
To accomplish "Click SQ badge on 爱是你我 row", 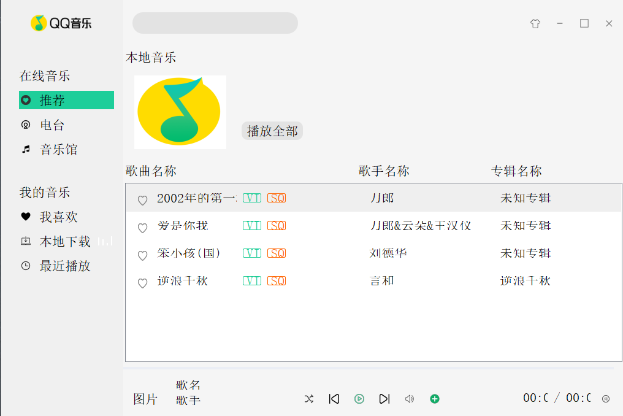I will pos(277,226).
